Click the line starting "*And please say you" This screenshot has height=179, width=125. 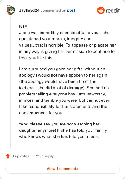(x=59, y=124)
